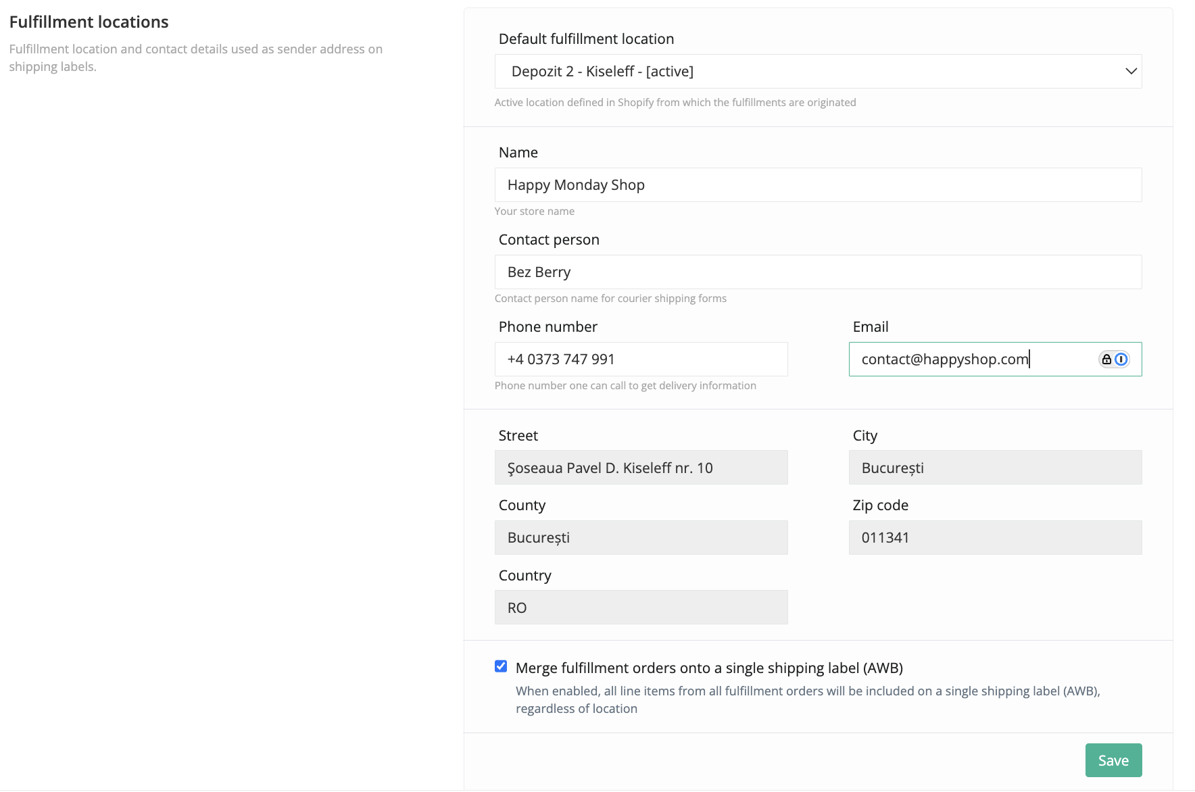Focus the Contact person field
The image size is (1195, 792).
(818, 272)
